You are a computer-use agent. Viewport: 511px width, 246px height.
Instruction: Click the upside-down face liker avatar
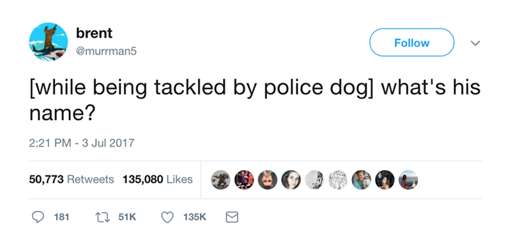pyautogui.click(x=268, y=180)
